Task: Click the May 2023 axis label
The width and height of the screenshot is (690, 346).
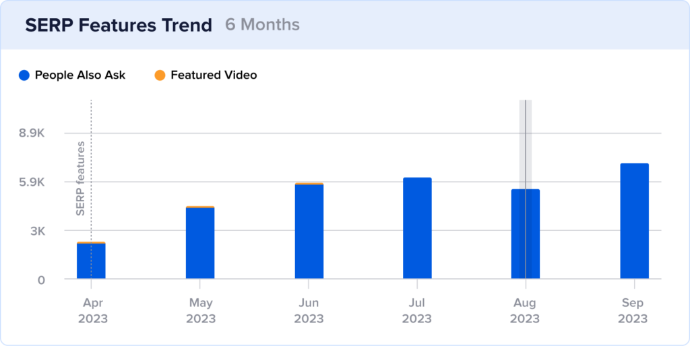Action: coord(201,310)
